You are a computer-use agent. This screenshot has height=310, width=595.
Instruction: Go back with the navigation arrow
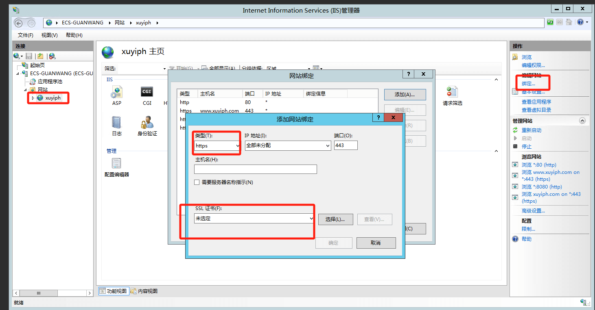click(18, 23)
